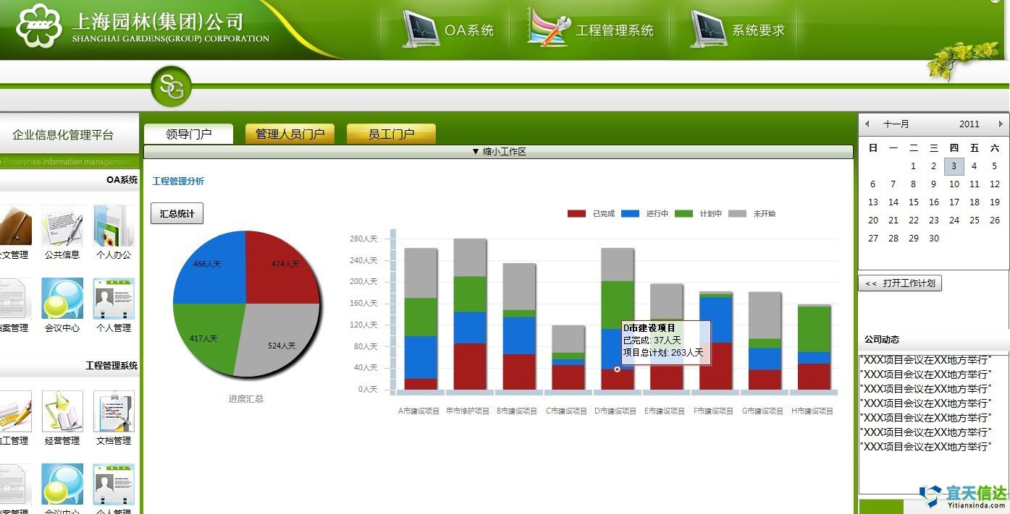
Task: Click the 系统要求 monitor icon
Action: (x=707, y=30)
